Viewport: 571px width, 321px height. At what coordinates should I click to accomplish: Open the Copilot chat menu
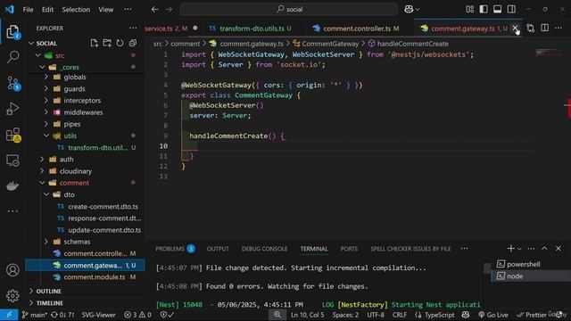pos(412,9)
